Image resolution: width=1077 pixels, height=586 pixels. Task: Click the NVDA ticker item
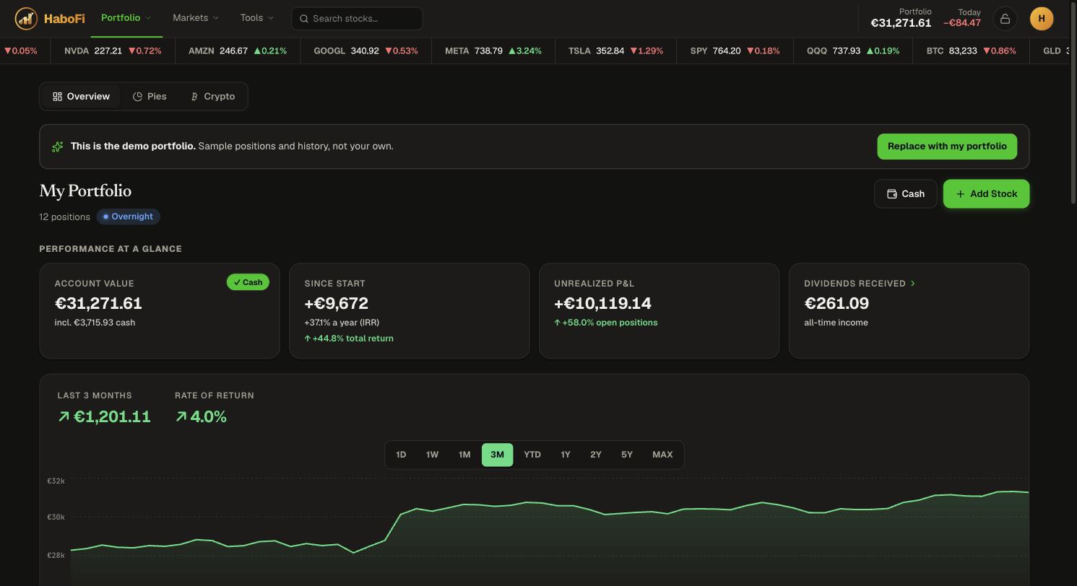pos(113,51)
